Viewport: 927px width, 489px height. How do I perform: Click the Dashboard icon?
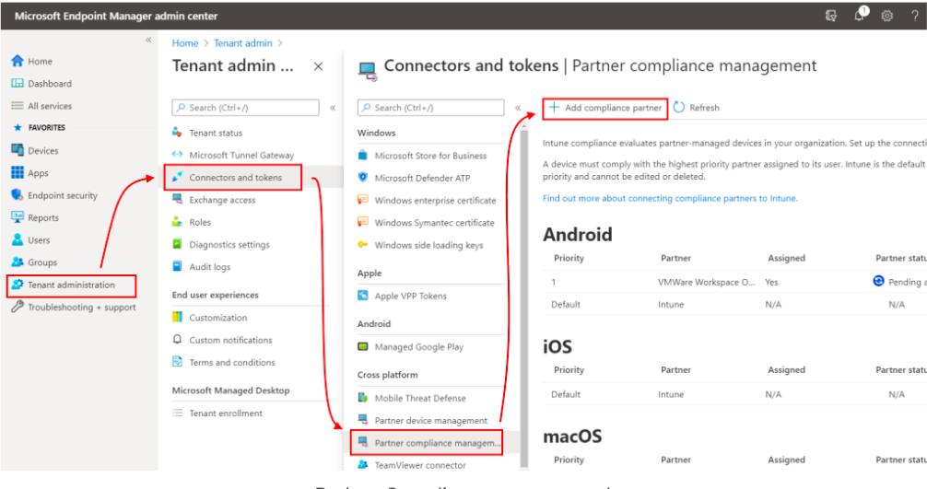pyautogui.click(x=18, y=83)
